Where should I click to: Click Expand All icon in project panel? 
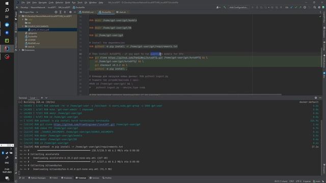(x=61, y=12)
